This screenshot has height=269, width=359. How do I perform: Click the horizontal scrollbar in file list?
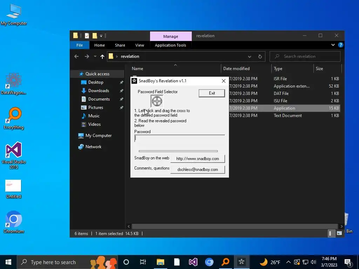235,226
